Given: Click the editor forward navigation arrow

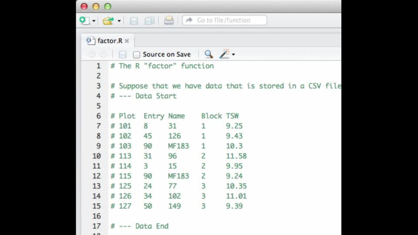Looking at the screenshot, I should pyautogui.click(x=103, y=54).
